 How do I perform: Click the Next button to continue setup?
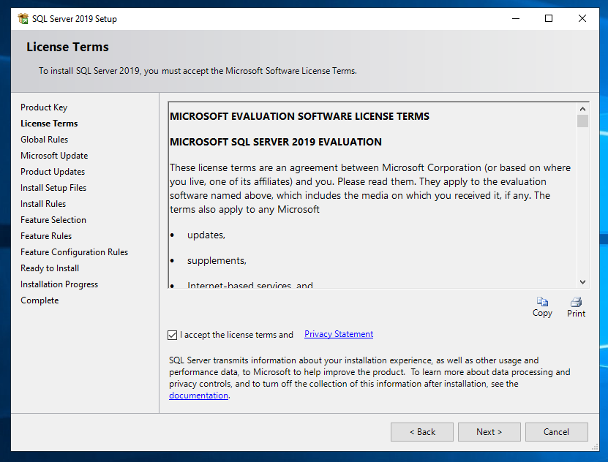pos(489,431)
